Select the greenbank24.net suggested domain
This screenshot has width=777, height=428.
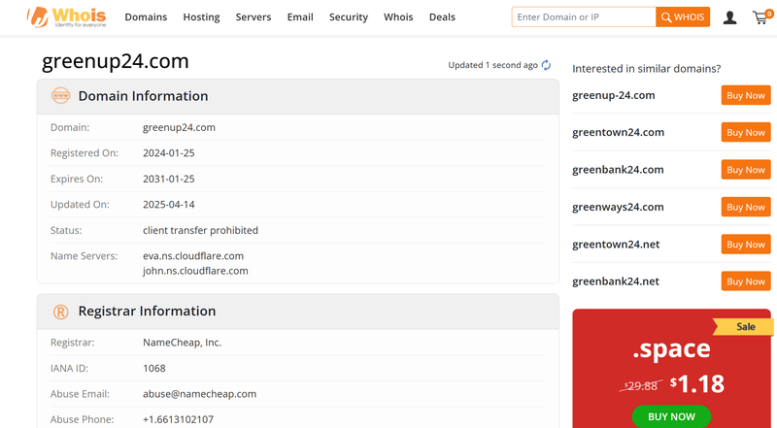616,281
